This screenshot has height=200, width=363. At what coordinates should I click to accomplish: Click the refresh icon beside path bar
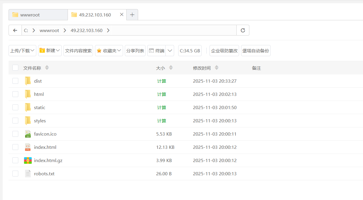click(243, 30)
